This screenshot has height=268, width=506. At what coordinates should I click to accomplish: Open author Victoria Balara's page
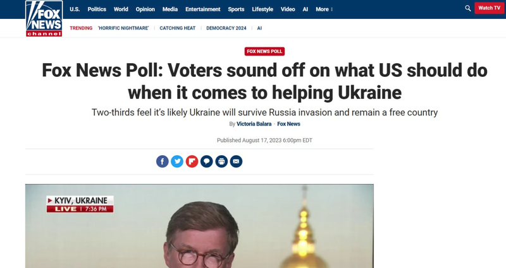(254, 124)
